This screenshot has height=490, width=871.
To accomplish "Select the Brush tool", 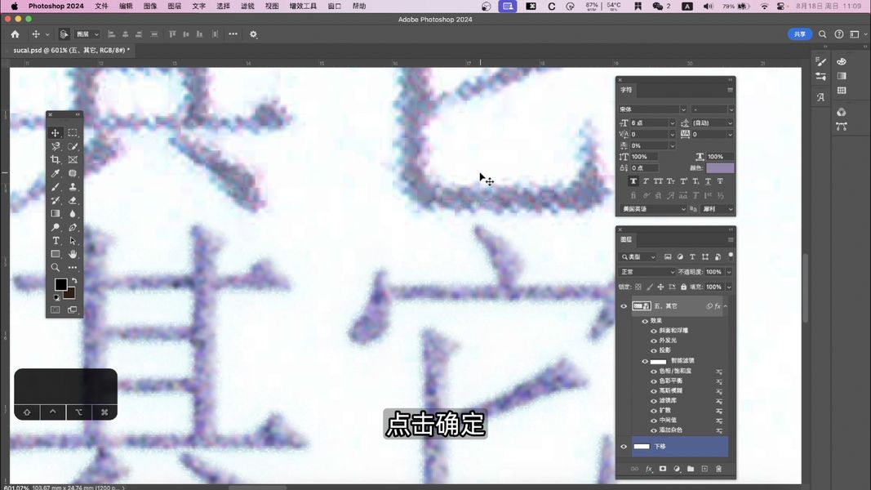I will pyautogui.click(x=55, y=187).
